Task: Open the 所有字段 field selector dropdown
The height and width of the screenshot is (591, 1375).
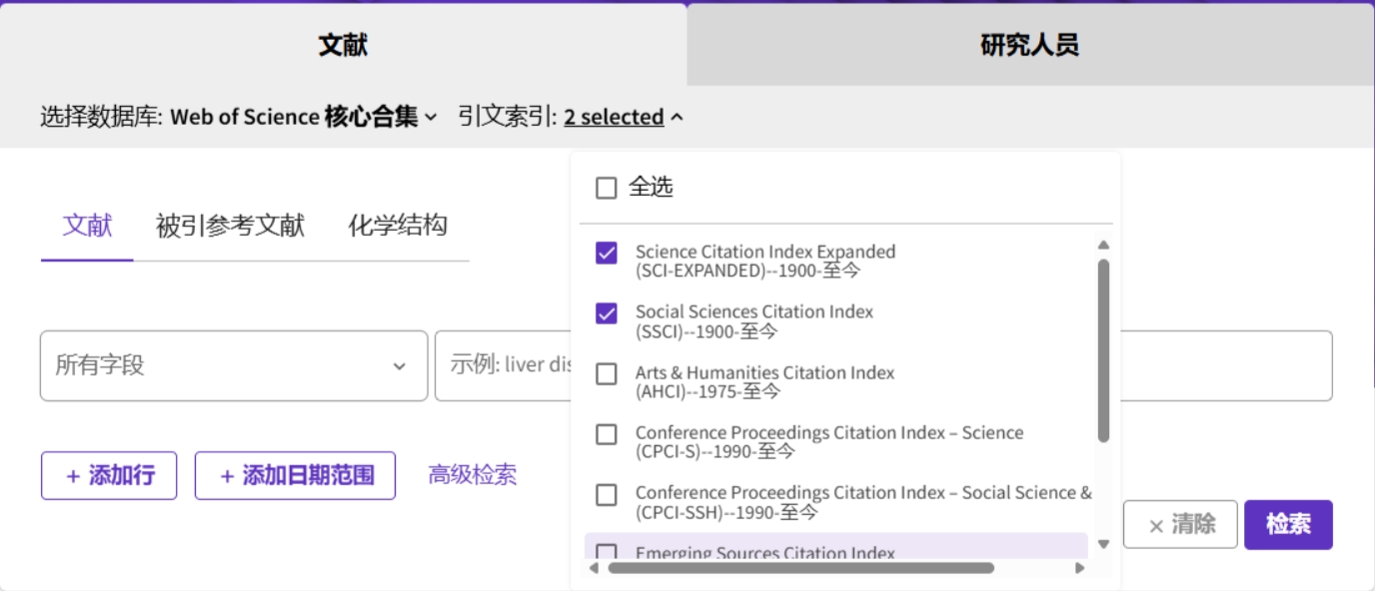Action: tap(234, 365)
